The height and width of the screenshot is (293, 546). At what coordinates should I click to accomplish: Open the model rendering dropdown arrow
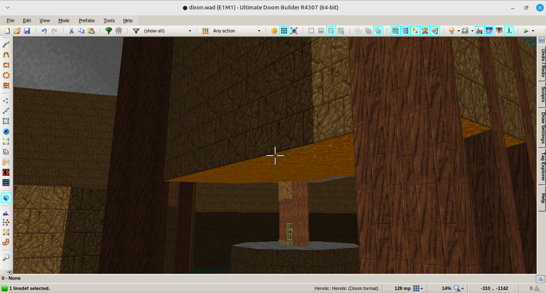tap(472, 31)
